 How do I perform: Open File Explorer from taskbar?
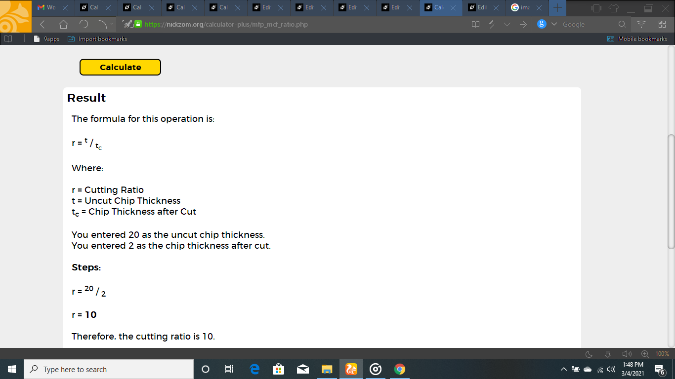327,369
